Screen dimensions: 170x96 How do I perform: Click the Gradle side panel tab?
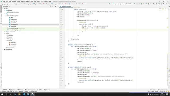[169, 9]
